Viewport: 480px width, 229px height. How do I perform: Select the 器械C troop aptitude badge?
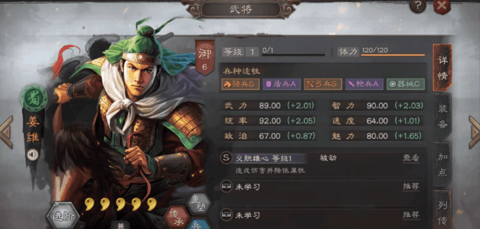(x=406, y=84)
